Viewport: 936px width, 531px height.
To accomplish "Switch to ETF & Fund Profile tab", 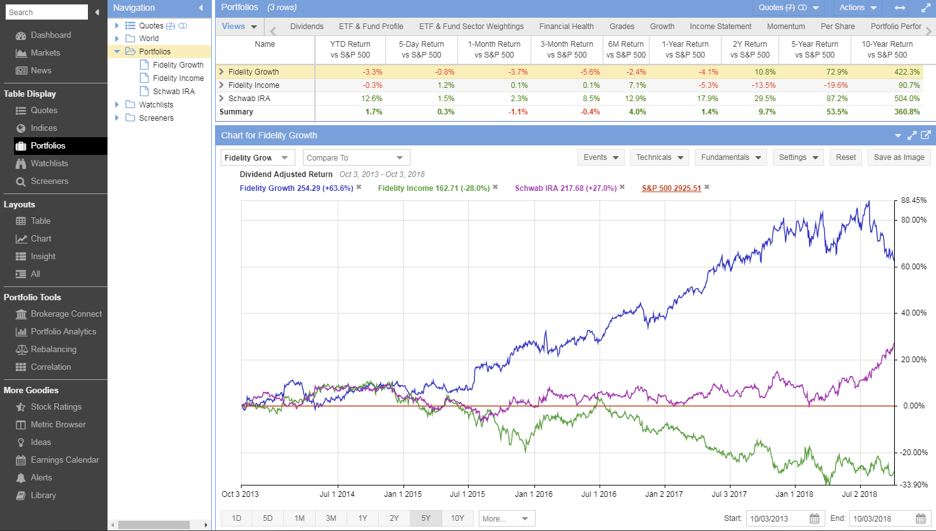I will click(371, 27).
